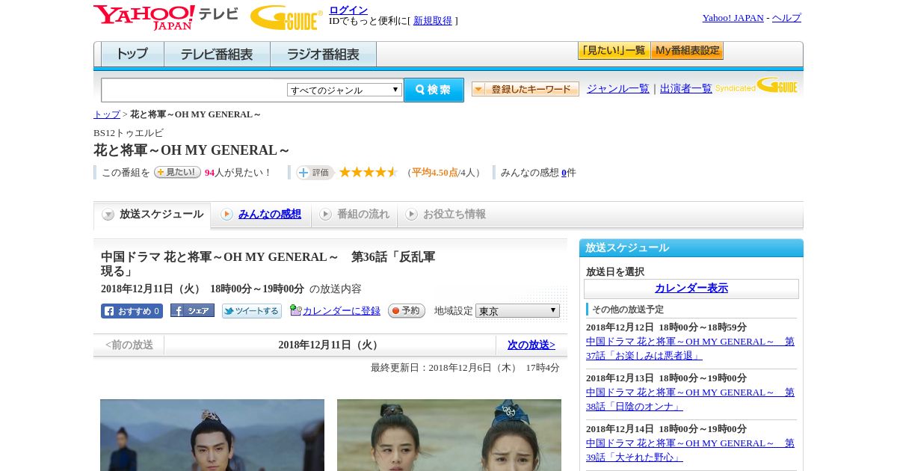Viewport: 897px width, 471px height.
Task: Expand the 登録したキーワード dropdown
Action: tap(525, 89)
